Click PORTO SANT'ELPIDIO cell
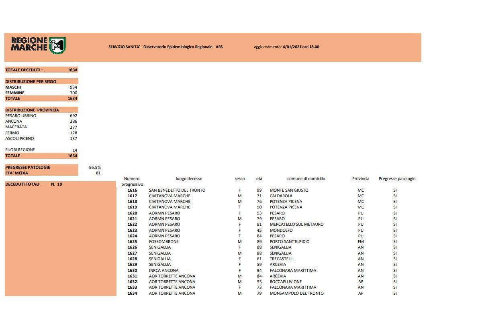Screen dimensions: 478x332 coord(290,242)
